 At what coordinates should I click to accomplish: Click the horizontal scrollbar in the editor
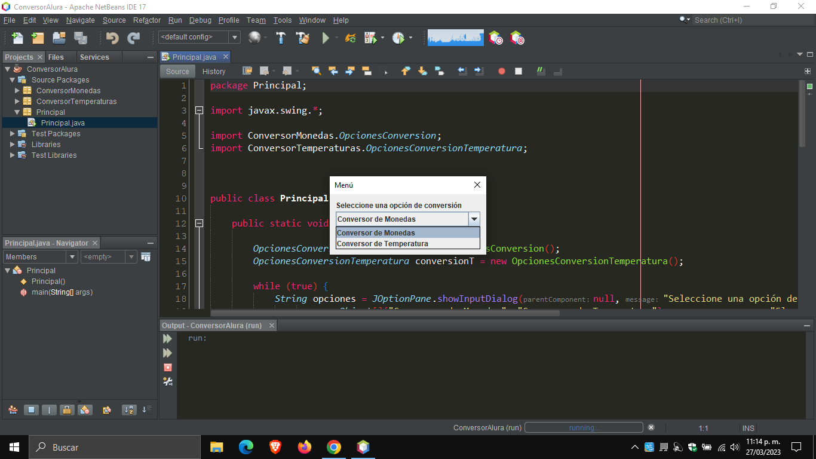[385, 313]
